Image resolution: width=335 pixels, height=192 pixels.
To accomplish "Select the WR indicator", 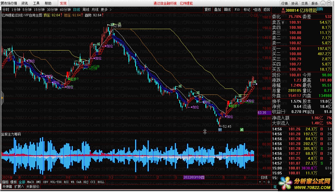I will click(x=73, y=182).
